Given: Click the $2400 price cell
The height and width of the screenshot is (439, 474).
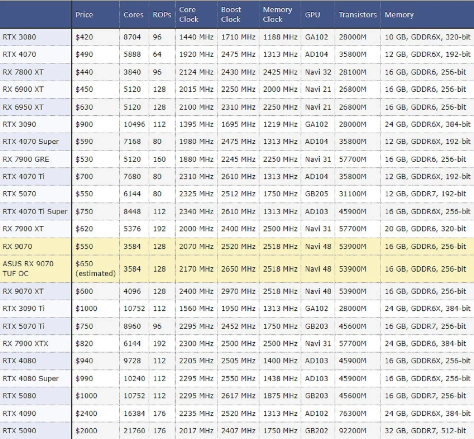Looking at the screenshot, I should (86, 413).
